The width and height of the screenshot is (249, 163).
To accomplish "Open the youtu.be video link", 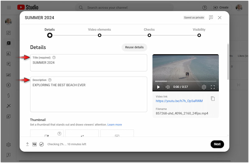I will [x=179, y=101].
